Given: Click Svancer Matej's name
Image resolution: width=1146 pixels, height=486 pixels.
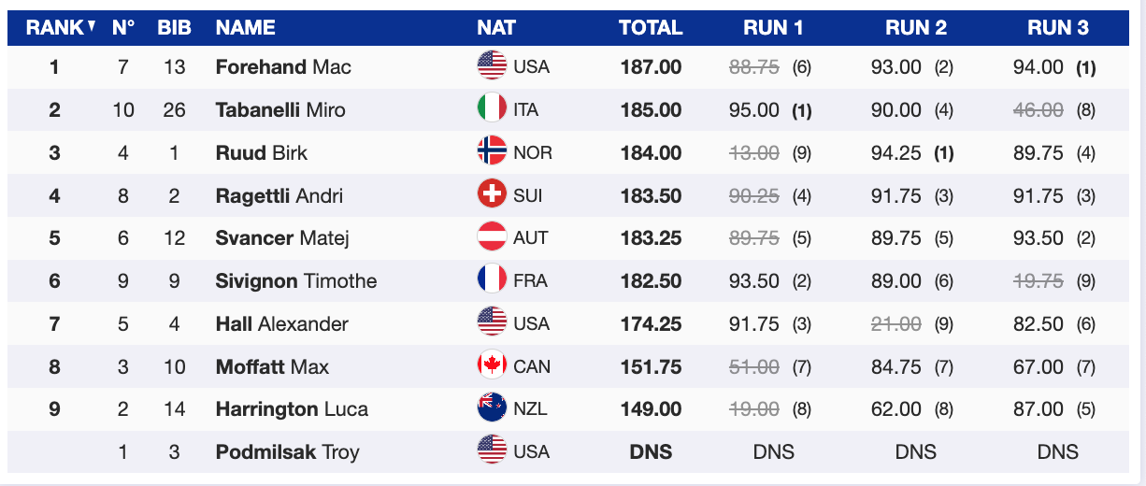Looking at the screenshot, I should coord(282,238).
